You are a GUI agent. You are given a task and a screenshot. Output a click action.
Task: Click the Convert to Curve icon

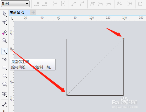(x=82, y=4)
